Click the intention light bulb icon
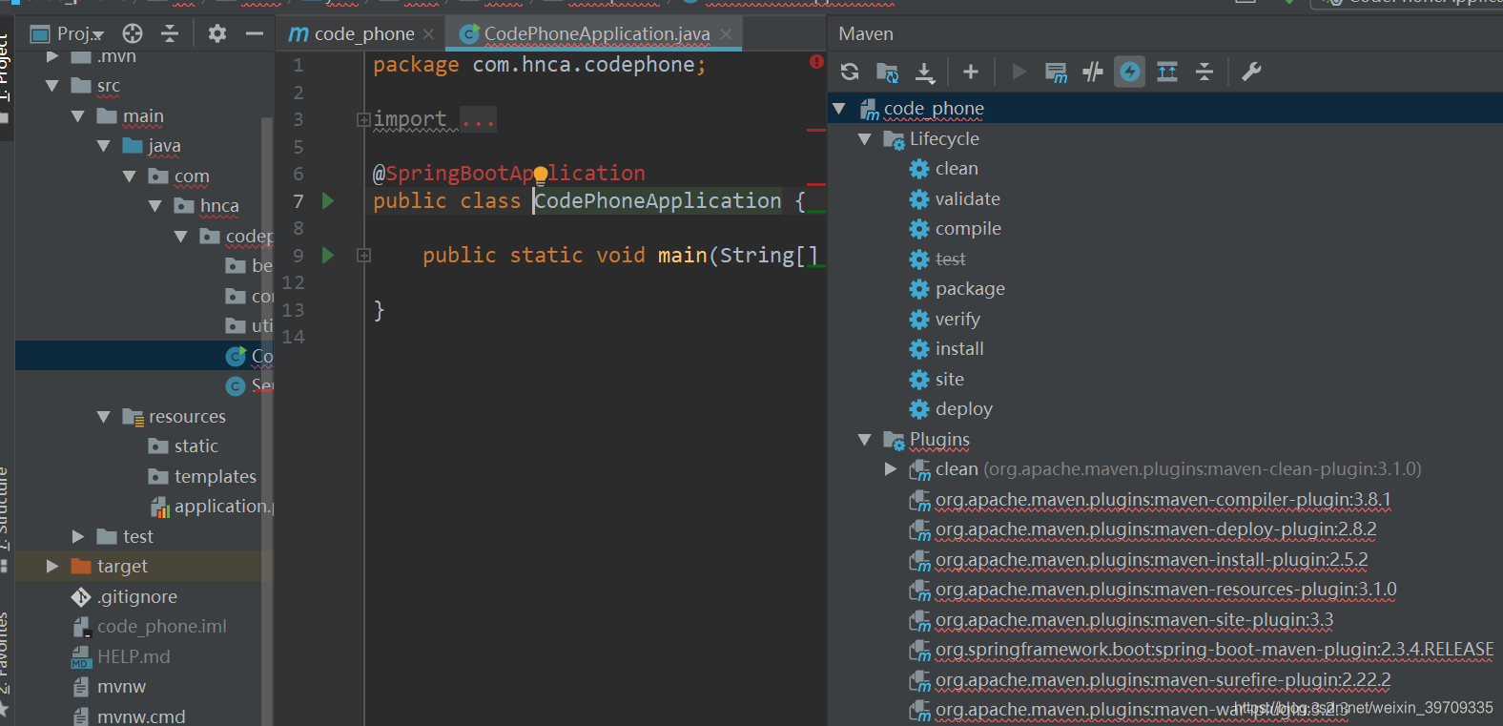The image size is (1503, 726). tap(541, 175)
